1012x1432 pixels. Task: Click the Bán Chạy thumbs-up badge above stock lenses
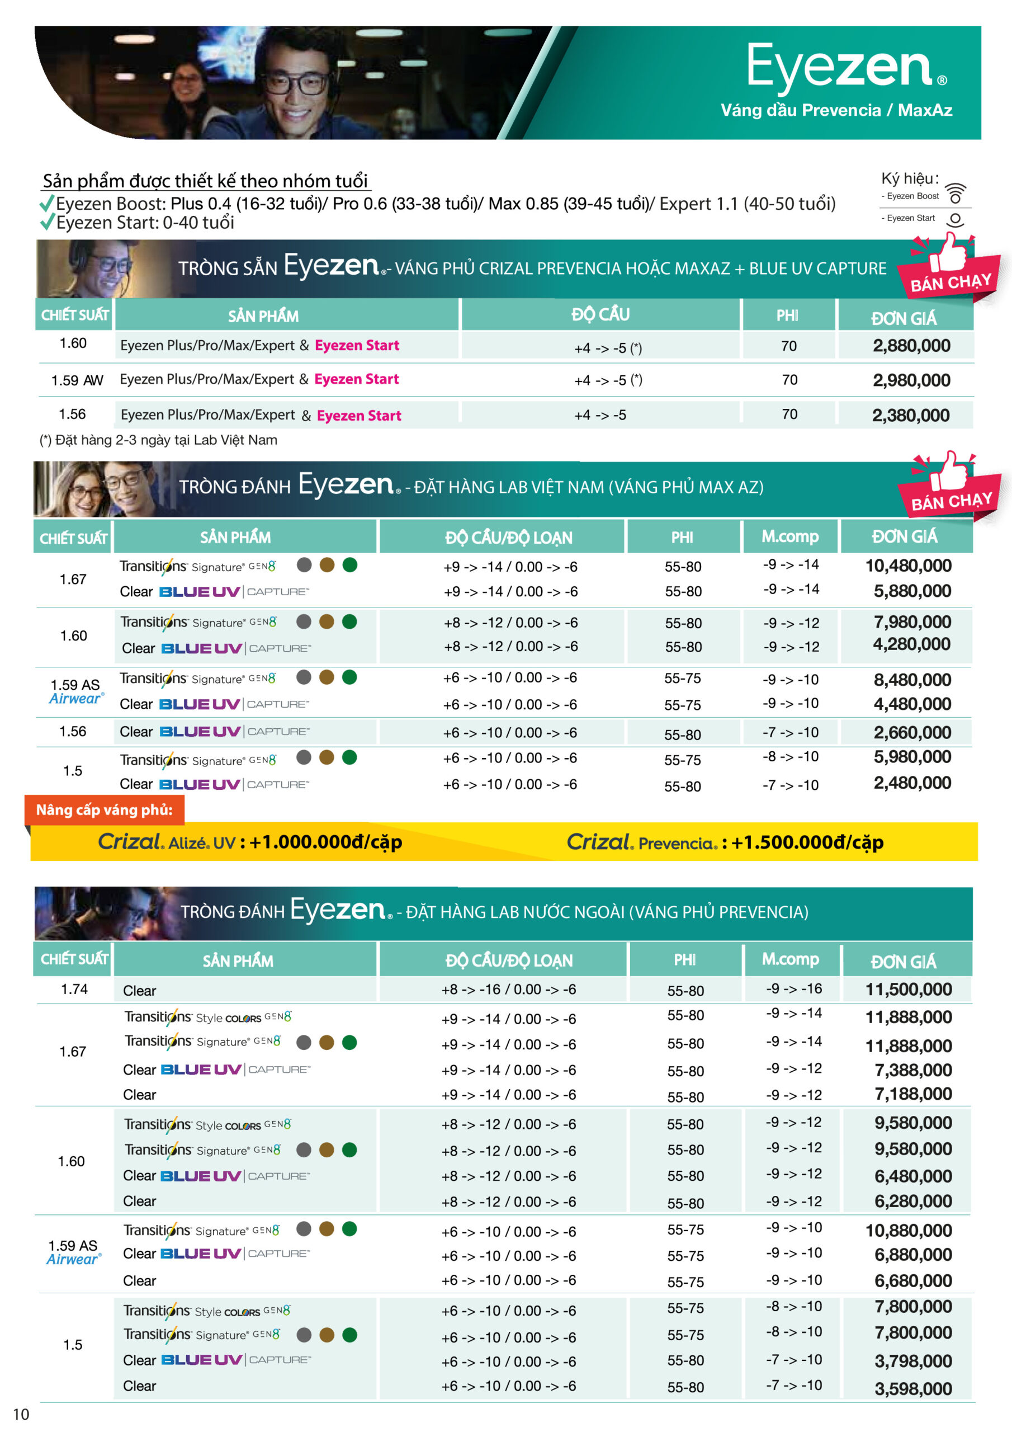(948, 266)
